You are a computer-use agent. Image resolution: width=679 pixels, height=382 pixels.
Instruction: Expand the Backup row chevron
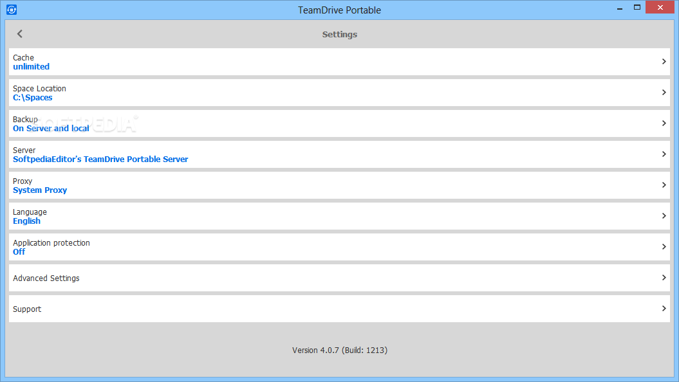pyautogui.click(x=664, y=123)
